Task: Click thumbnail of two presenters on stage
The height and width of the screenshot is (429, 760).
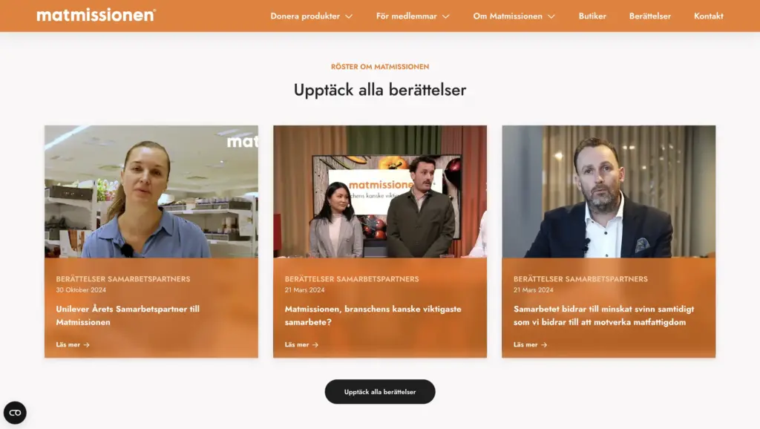Action: pos(380,191)
